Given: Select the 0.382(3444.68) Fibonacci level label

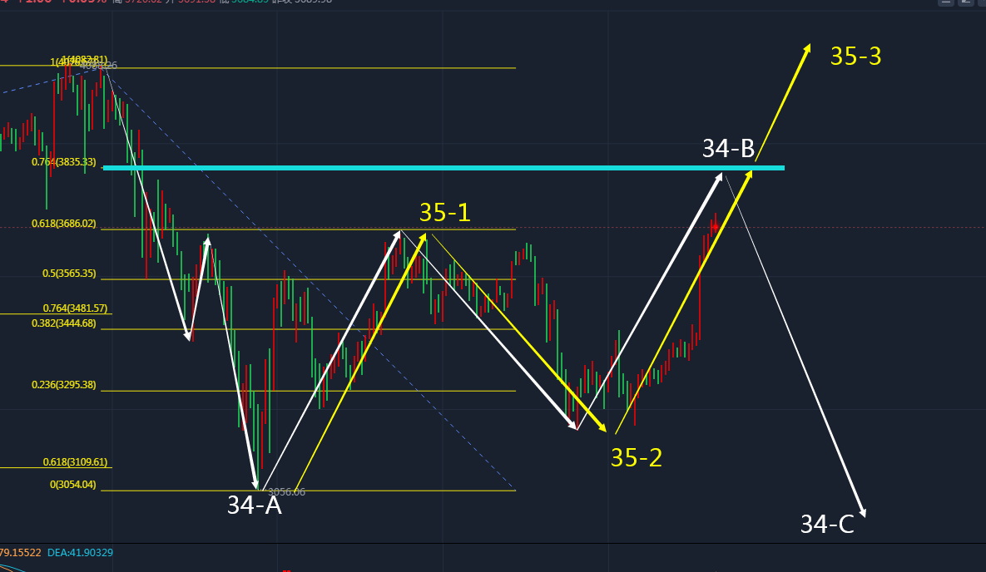Looking at the screenshot, I should click(x=63, y=323).
